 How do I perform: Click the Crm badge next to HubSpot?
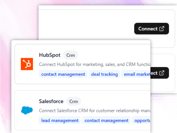point(71,55)
